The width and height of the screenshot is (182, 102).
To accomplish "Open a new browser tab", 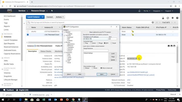I will tap(32, 2).
